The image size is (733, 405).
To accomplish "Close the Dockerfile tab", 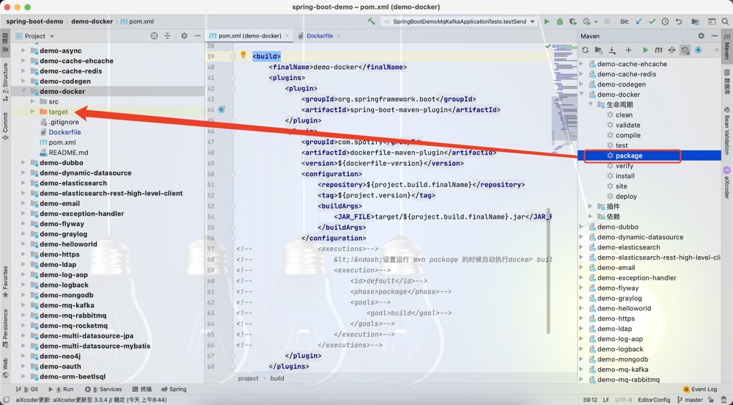I will [x=339, y=35].
